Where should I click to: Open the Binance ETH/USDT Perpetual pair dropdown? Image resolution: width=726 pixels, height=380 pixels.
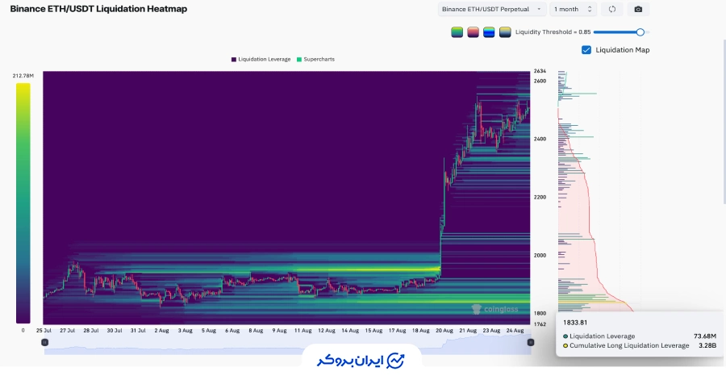click(492, 9)
